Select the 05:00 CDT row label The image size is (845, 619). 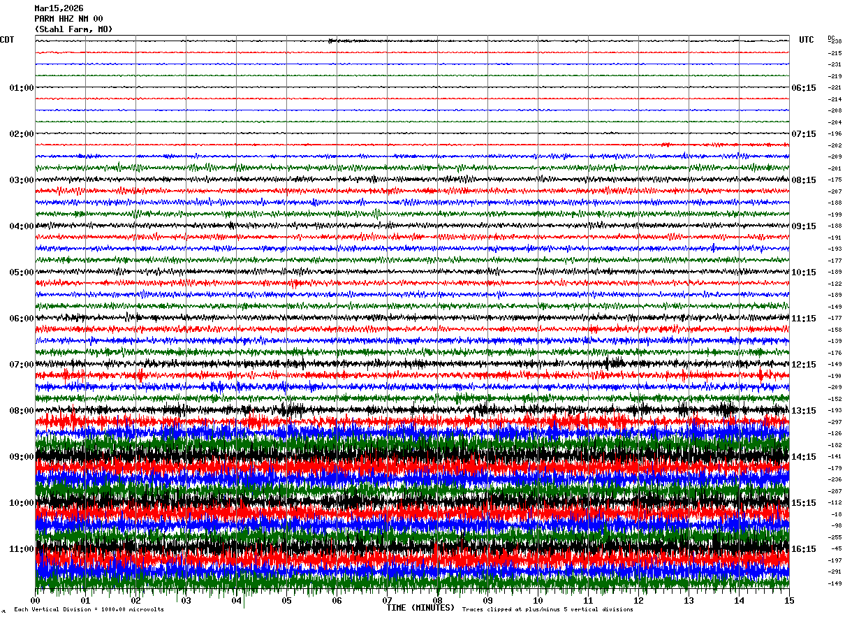click(x=22, y=272)
